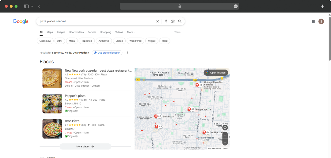This screenshot has width=331, height=158.
Task: Open the Pepper's pizza listing title
Action: point(75,96)
